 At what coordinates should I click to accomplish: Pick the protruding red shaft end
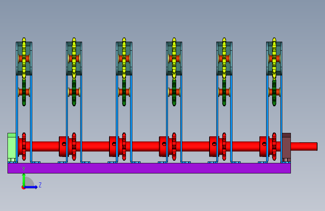pos(304,146)
